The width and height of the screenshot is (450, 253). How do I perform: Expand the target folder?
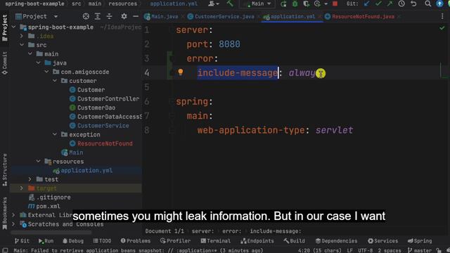[x=22, y=188]
